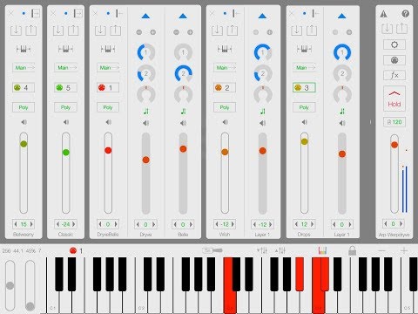Click the record button on master strip
The height and width of the screenshot is (314, 418).
[x=394, y=60]
